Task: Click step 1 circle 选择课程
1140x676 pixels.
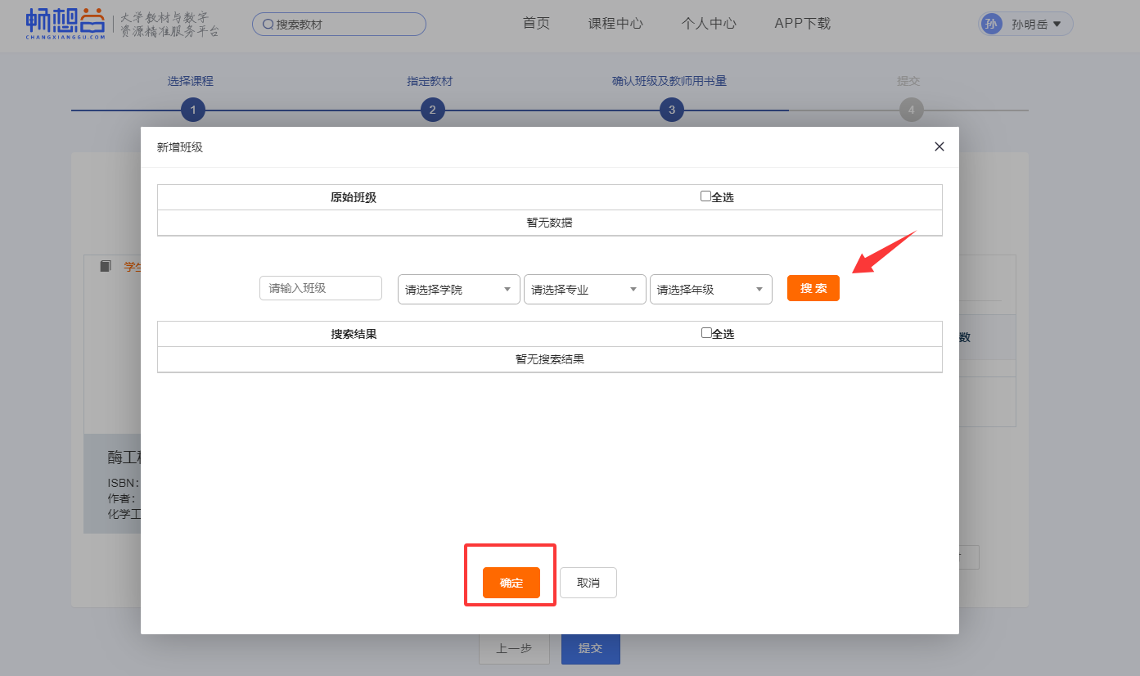Action: coord(193,110)
